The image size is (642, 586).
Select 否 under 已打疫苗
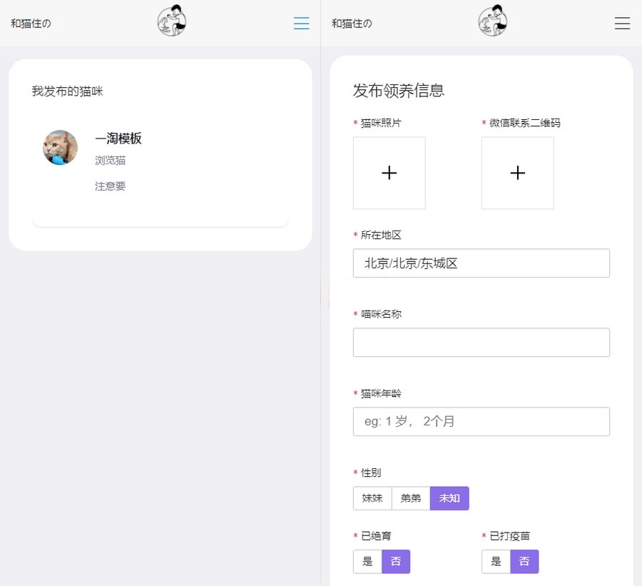pos(524,562)
